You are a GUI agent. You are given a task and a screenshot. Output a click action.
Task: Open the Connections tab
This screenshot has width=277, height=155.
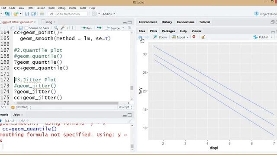(x=186, y=22)
